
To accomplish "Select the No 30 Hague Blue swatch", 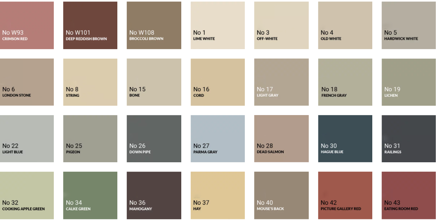I will [345, 138].
